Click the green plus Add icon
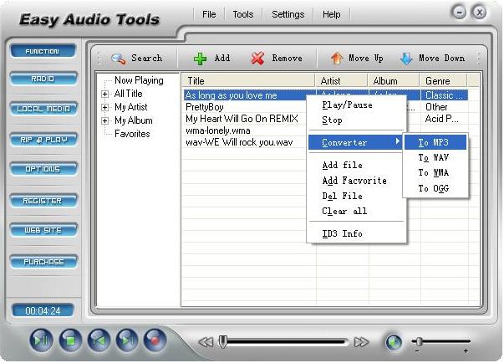This screenshot has width=504, height=363. [201, 59]
